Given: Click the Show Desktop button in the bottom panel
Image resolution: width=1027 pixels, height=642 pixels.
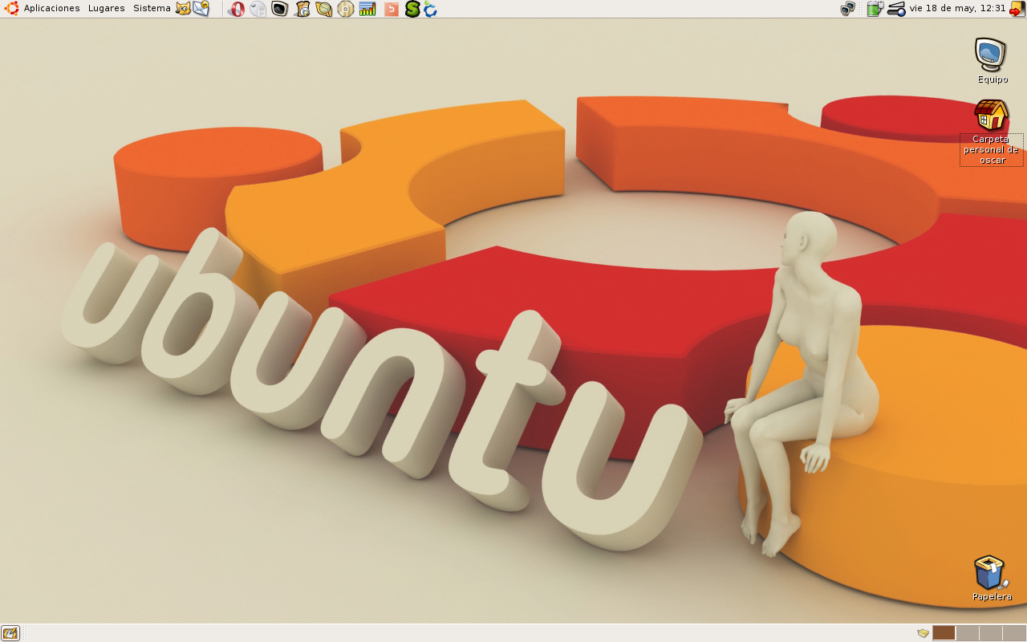Looking at the screenshot, I should pos(10,633).
